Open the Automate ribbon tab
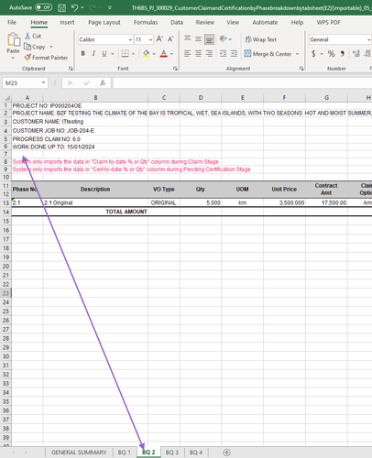Screen dimensions: 372x458 coord(265,22)
